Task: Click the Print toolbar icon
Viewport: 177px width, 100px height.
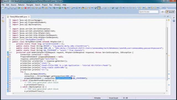Action: 15,8
